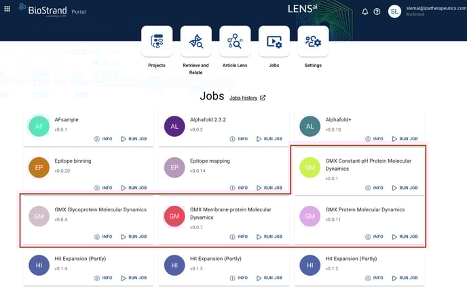This screenshot has height=290, width=467.
Task: Show info for Hit Expansion v0.1.3
Action: click(239, 278)
